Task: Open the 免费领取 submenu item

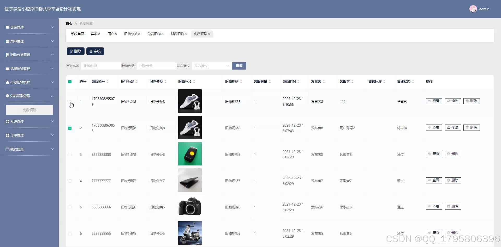Action: 29,110
